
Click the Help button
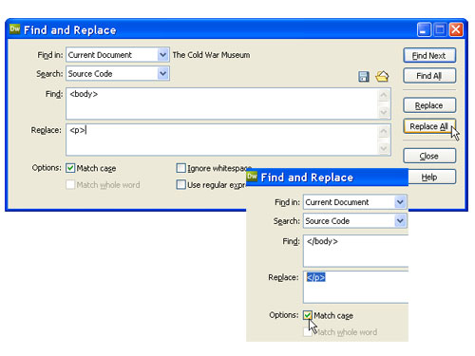click(432, 177)
